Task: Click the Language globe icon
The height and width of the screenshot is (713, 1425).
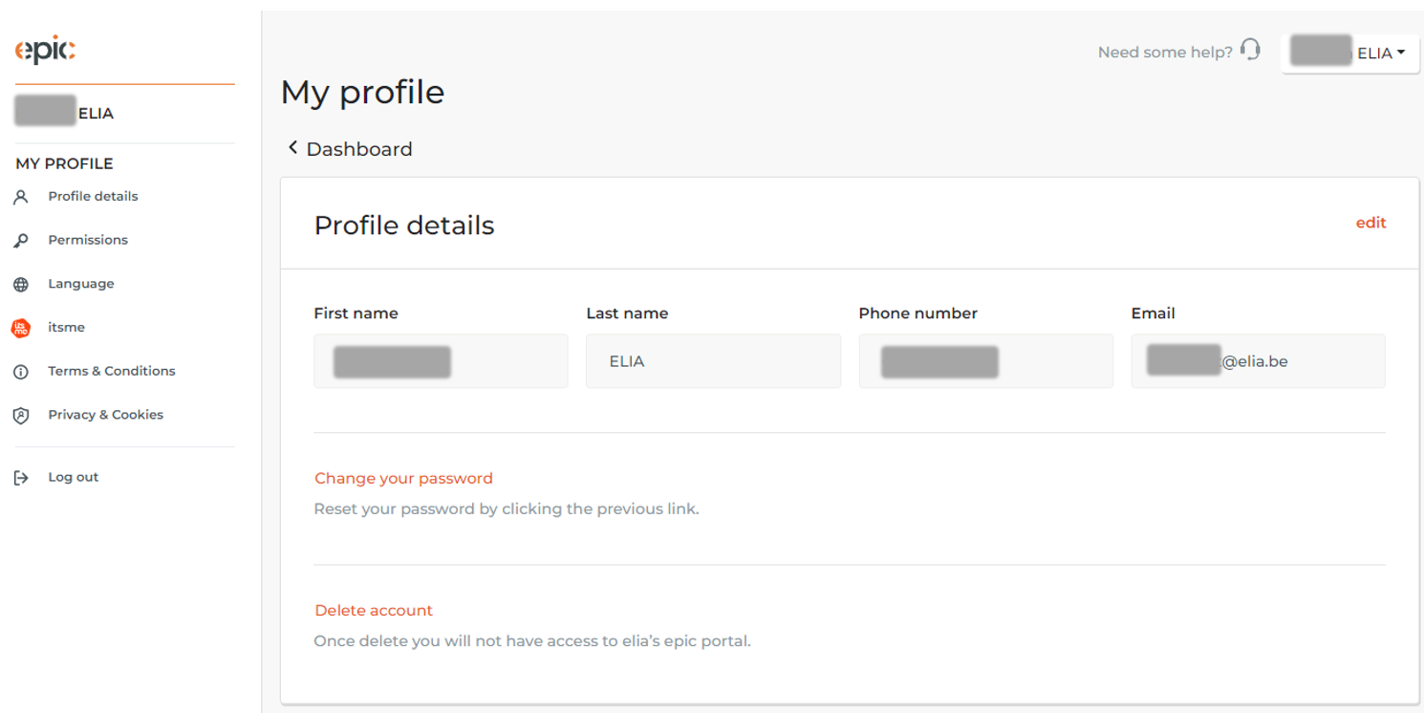Action: coord(21,285)
